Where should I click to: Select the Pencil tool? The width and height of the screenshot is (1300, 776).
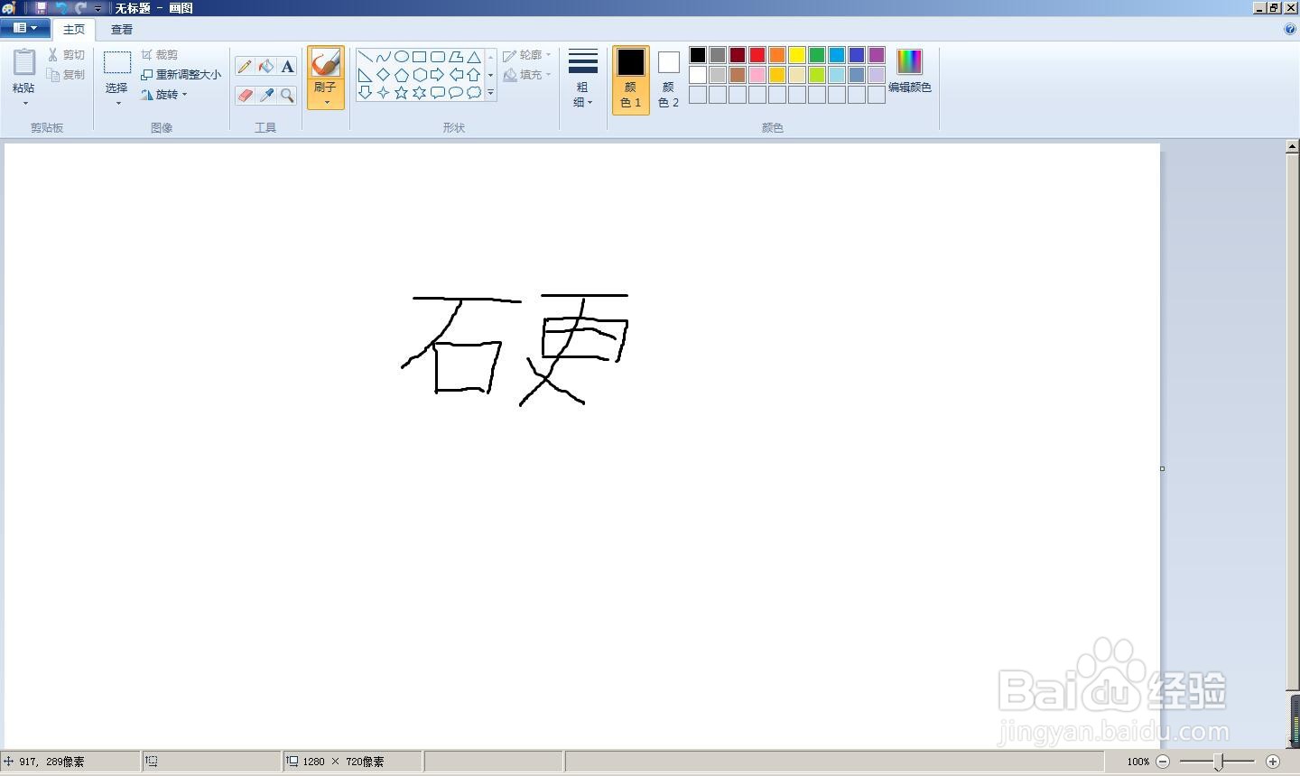pyautogui.click(x=244, y=66)
